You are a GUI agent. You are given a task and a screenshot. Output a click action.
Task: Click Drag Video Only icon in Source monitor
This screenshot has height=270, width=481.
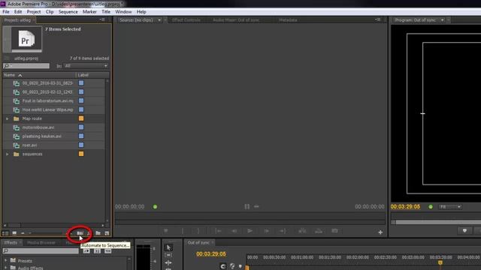click(247, 207)
